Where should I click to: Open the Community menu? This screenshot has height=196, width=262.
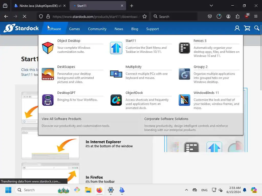[97, 29]
